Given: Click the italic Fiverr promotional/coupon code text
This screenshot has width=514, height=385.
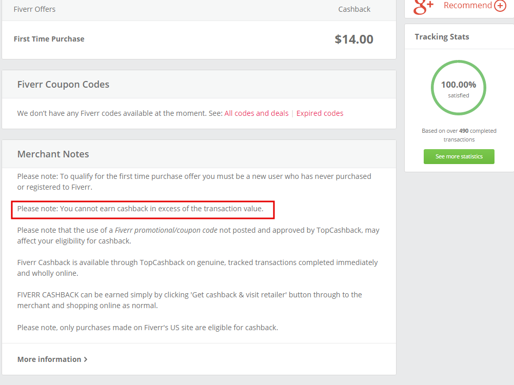Looking at the screenshot, I should [x=166, y=231].
